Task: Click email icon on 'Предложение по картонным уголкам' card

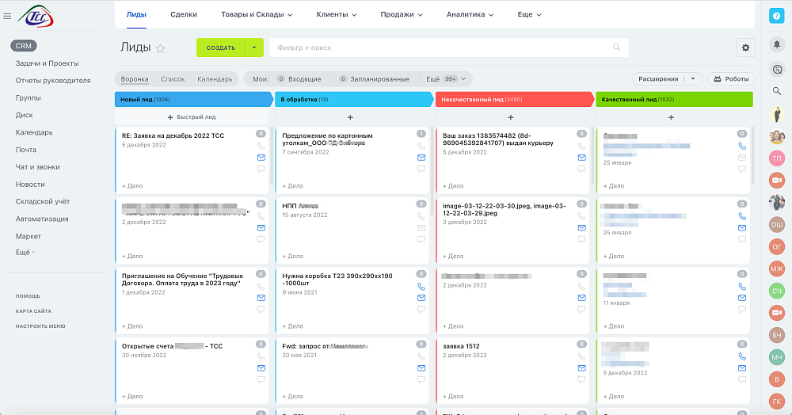Action: click(421, 158)
